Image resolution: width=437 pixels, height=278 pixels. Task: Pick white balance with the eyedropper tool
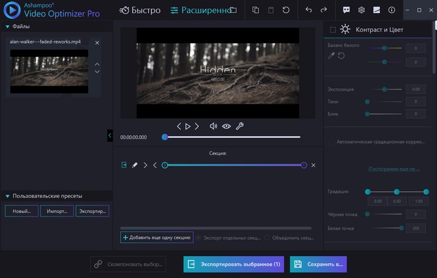point(331,55)
